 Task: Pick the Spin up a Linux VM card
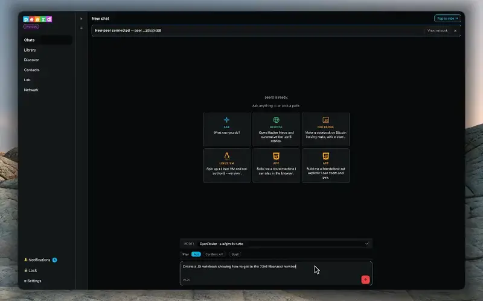[227, 166]
